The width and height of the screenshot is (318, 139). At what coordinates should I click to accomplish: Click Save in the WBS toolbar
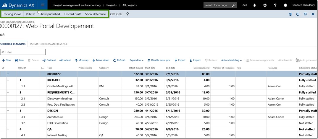[19, 60]
